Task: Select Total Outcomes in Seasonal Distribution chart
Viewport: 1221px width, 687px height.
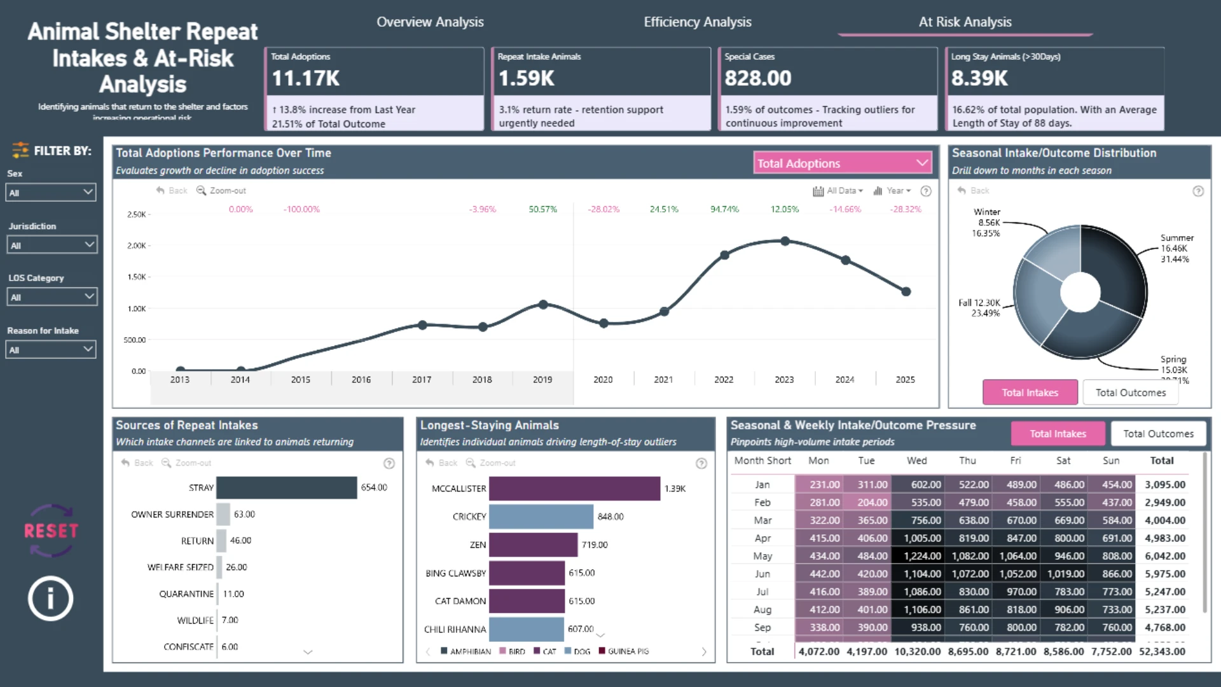Action: point(1131,392)
